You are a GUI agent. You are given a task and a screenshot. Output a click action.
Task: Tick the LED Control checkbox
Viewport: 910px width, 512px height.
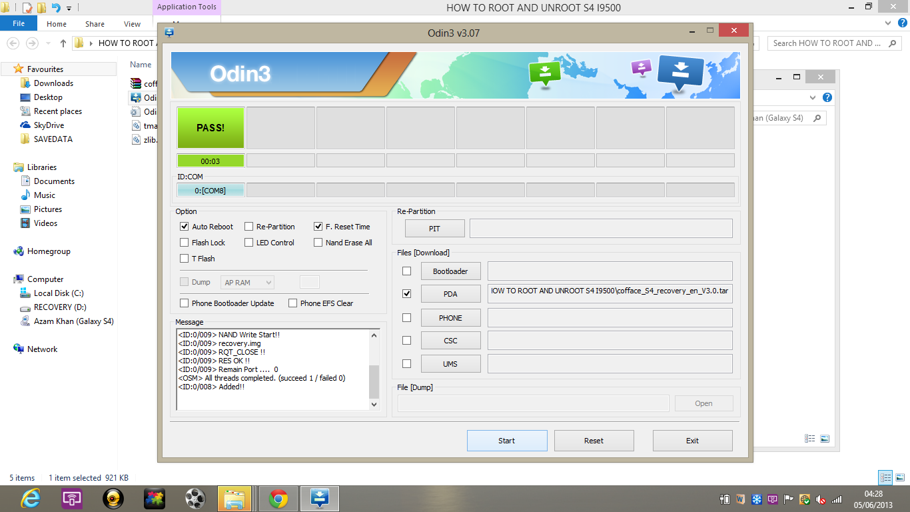coord(249,243)
